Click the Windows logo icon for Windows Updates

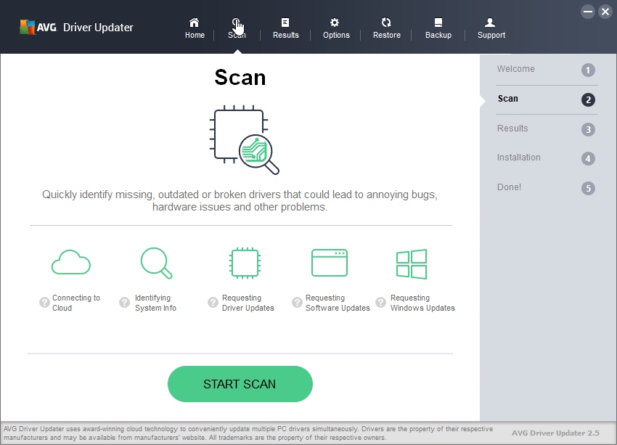412,264
